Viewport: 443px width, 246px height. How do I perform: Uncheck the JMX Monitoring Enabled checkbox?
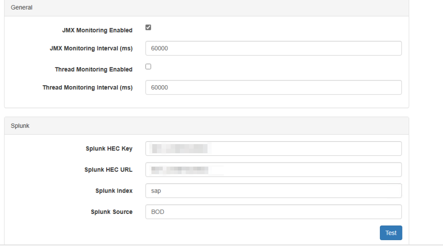tap(148, 28)
